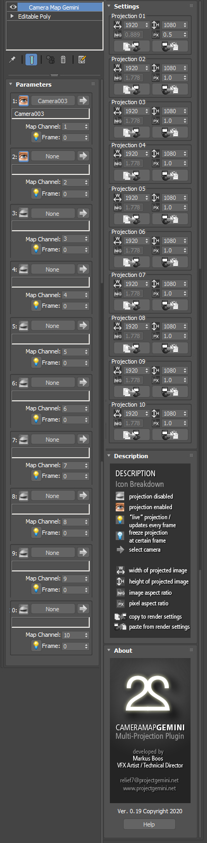Click None camera button for projection 8
Viewport: 207px width, 843px height.
click(53, 496)
